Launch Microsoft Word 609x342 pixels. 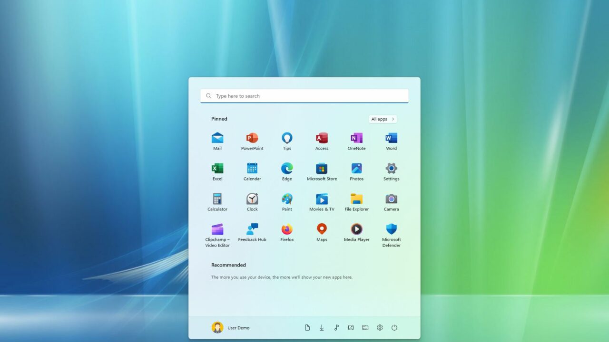point(391,142)
